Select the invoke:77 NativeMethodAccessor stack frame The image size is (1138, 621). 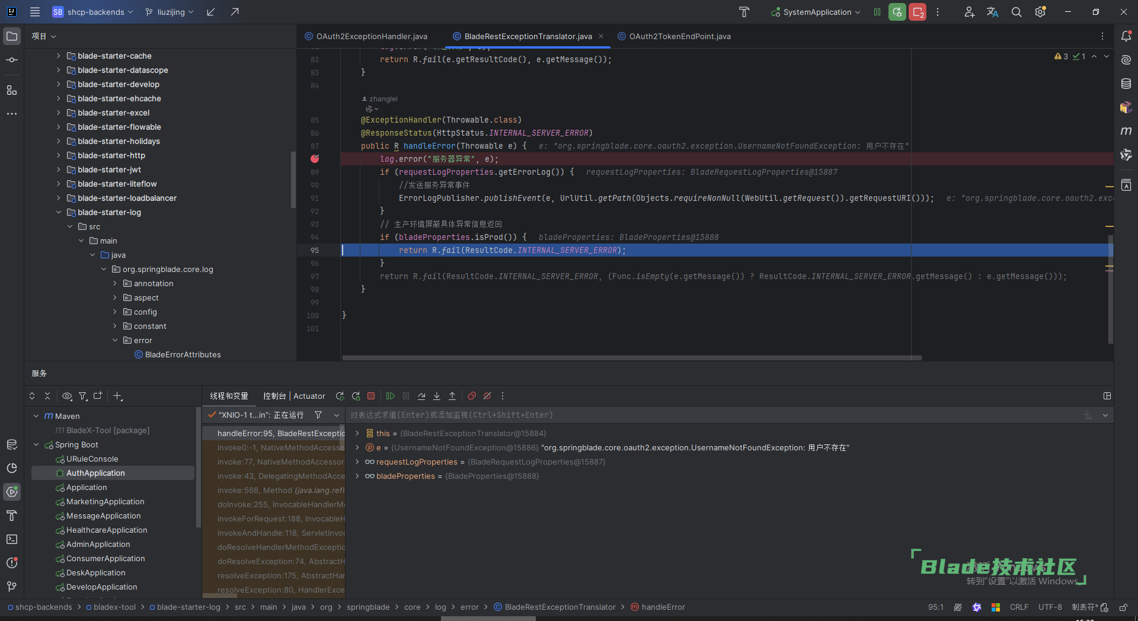[274, 462]
